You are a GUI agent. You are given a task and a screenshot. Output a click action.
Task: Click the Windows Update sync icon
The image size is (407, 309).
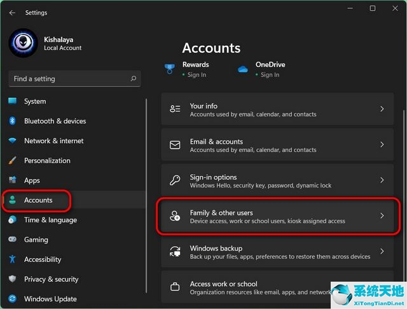pos(12,299)
